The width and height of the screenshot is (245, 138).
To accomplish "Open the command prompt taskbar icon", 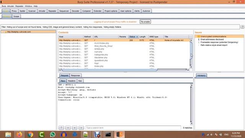I will [108, 135].
